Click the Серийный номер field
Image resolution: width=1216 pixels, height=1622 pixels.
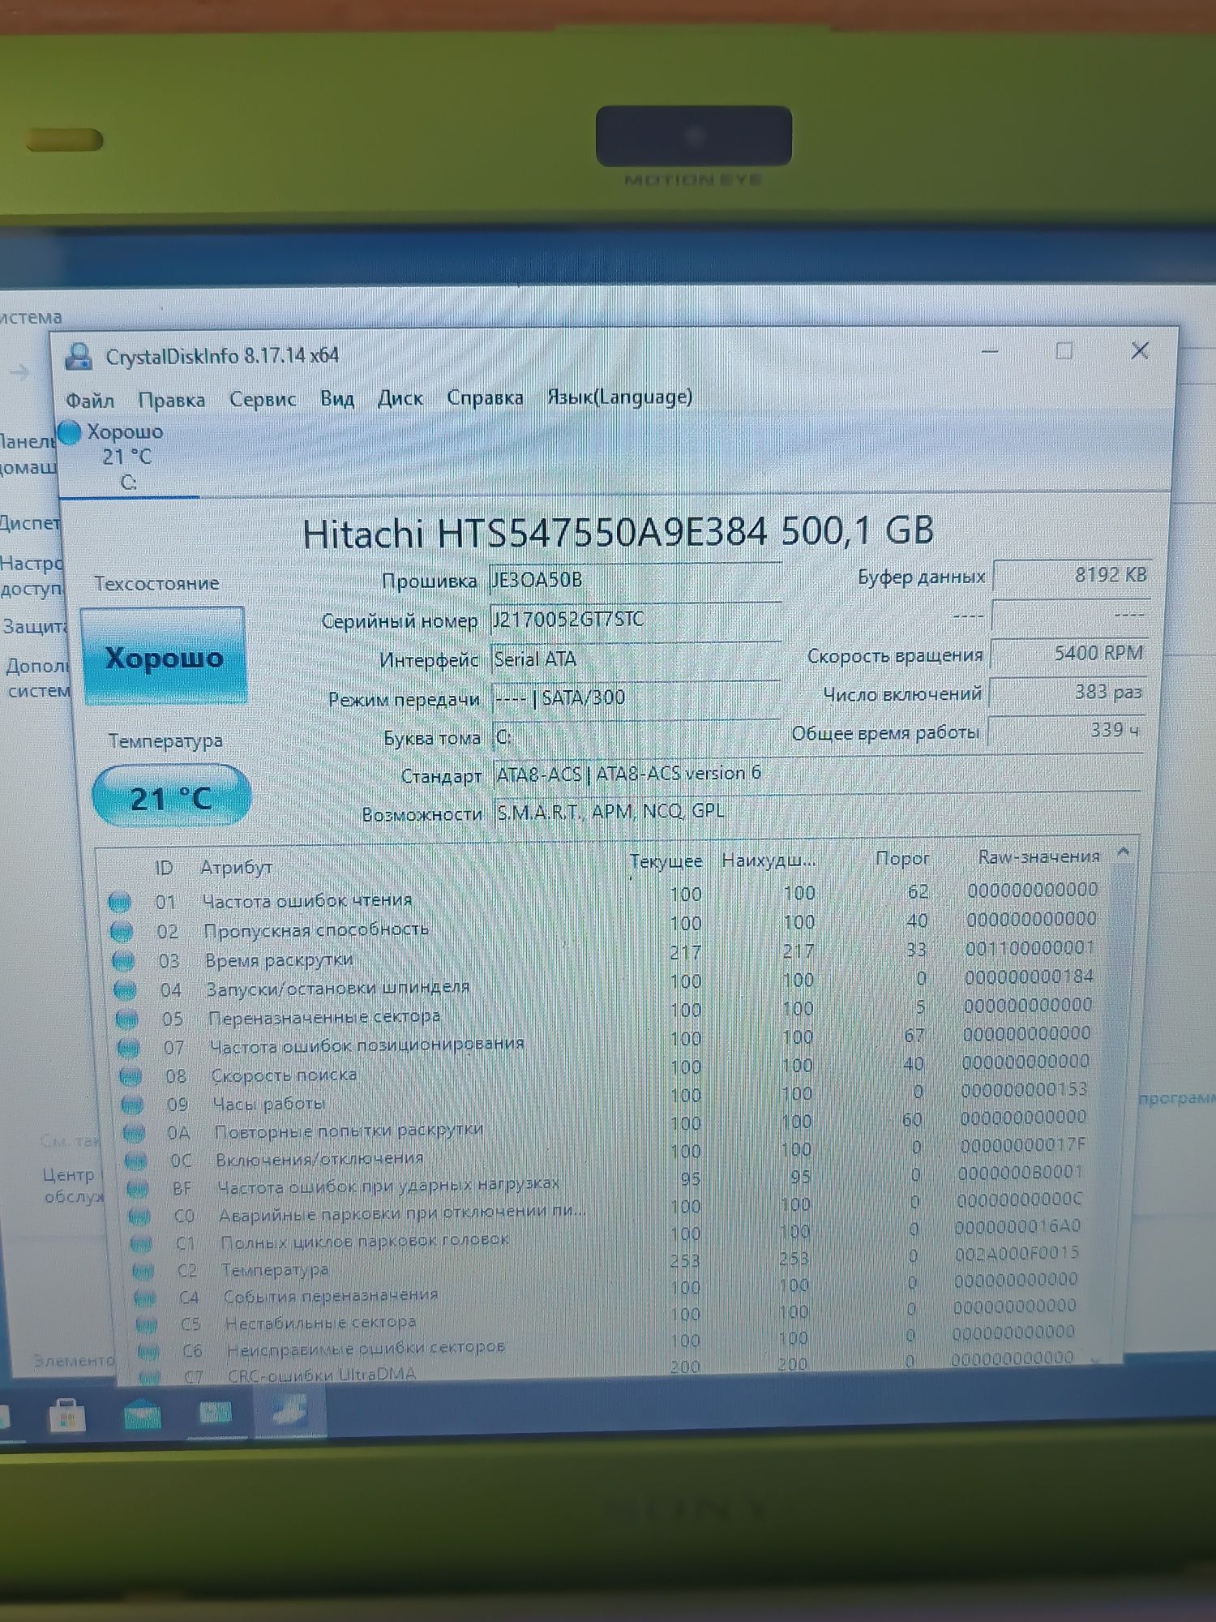(635, 620)
